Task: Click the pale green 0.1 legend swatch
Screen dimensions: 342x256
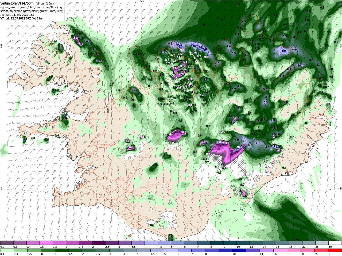Action: click(x=7, y=250)
